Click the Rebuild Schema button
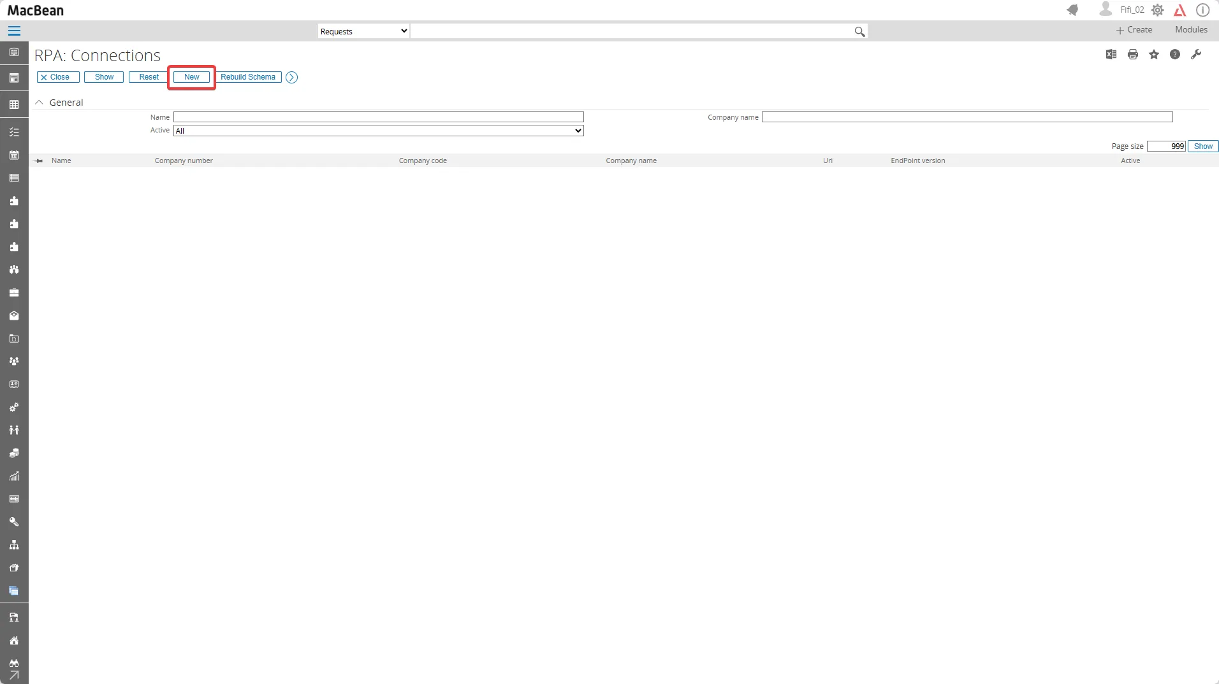1219x684 pixels. click(x=248, y=77)
